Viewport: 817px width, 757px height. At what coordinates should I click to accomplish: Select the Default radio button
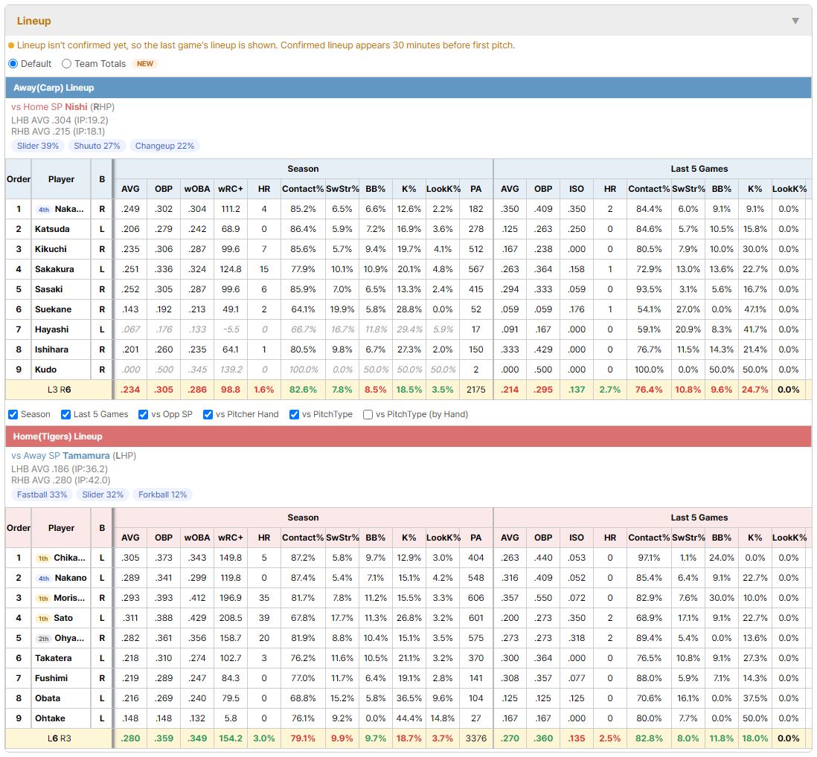point(13,63)
